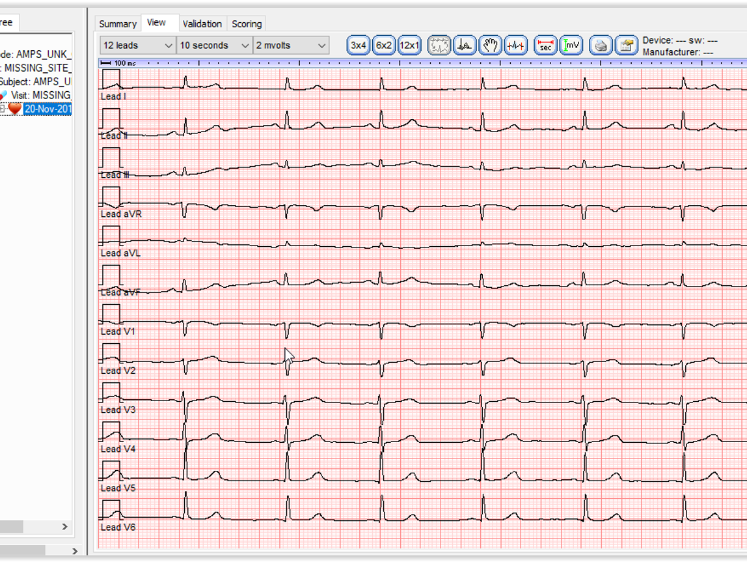Image resolution: width=747 pixels, height=562 pixels.
Task: Print the ECG with printer icon
Action: click(601, 46)
